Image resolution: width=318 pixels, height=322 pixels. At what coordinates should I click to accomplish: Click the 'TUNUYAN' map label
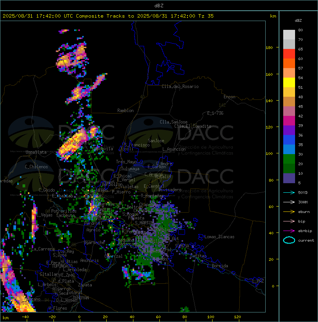[x=81, y=298]
